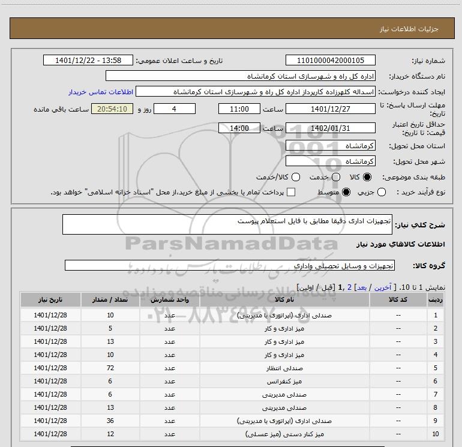Image resolution: width=462 pixels, height=447 pixels.
Task: Click the شماره نیاز field 1101000042000105
Action: (x=330, y=60)
